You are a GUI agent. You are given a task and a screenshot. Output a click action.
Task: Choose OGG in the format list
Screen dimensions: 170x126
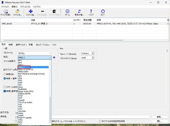33,81
